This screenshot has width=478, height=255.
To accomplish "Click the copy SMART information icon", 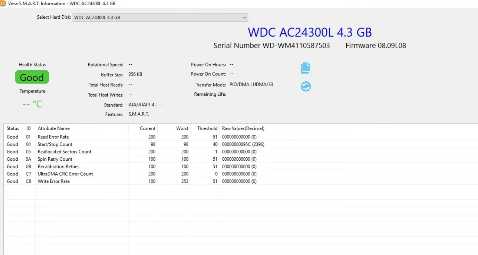I will [x=305, y=68].
